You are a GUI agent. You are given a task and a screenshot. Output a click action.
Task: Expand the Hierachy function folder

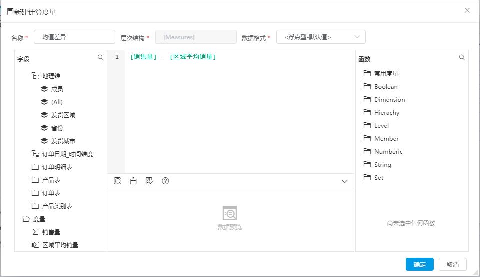382,112
